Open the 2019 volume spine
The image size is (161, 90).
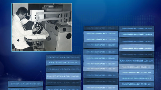(137, 34)
